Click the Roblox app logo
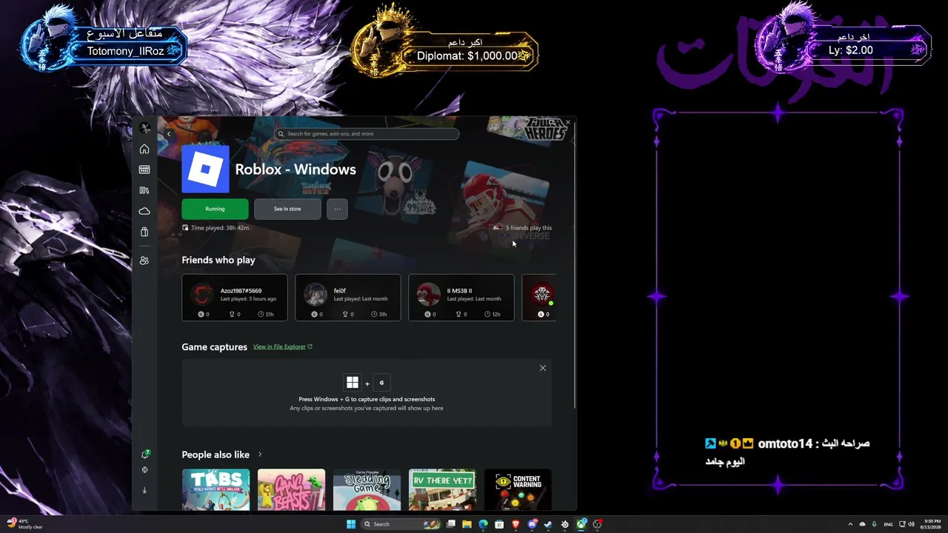Image resolution: width=948 pixels, height=533 pixels. 205,169
